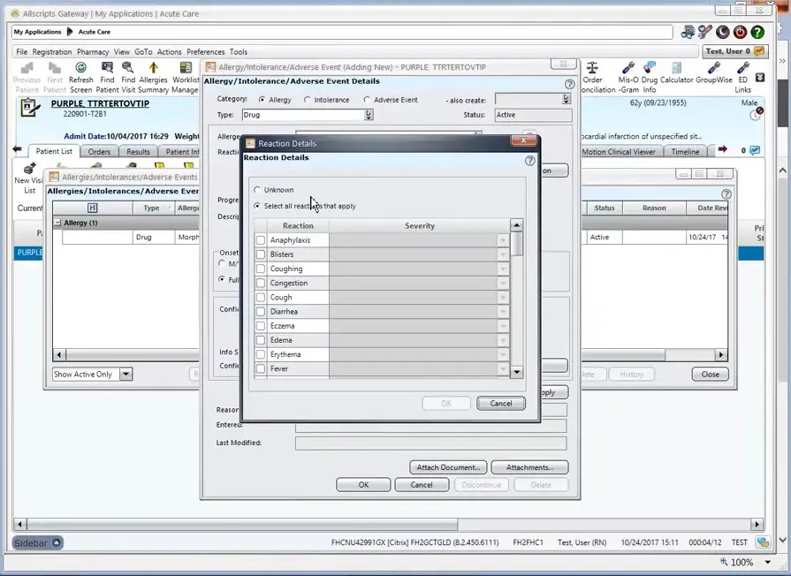791x576 pixels.
Task: Click help icon in Allergies/Intolerances window
Action: (x=726, y=194)
